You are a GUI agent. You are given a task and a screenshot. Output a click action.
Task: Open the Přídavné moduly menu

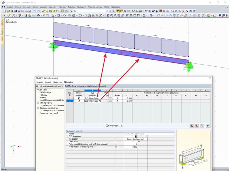pyautogui.click(x=95, y=7)
